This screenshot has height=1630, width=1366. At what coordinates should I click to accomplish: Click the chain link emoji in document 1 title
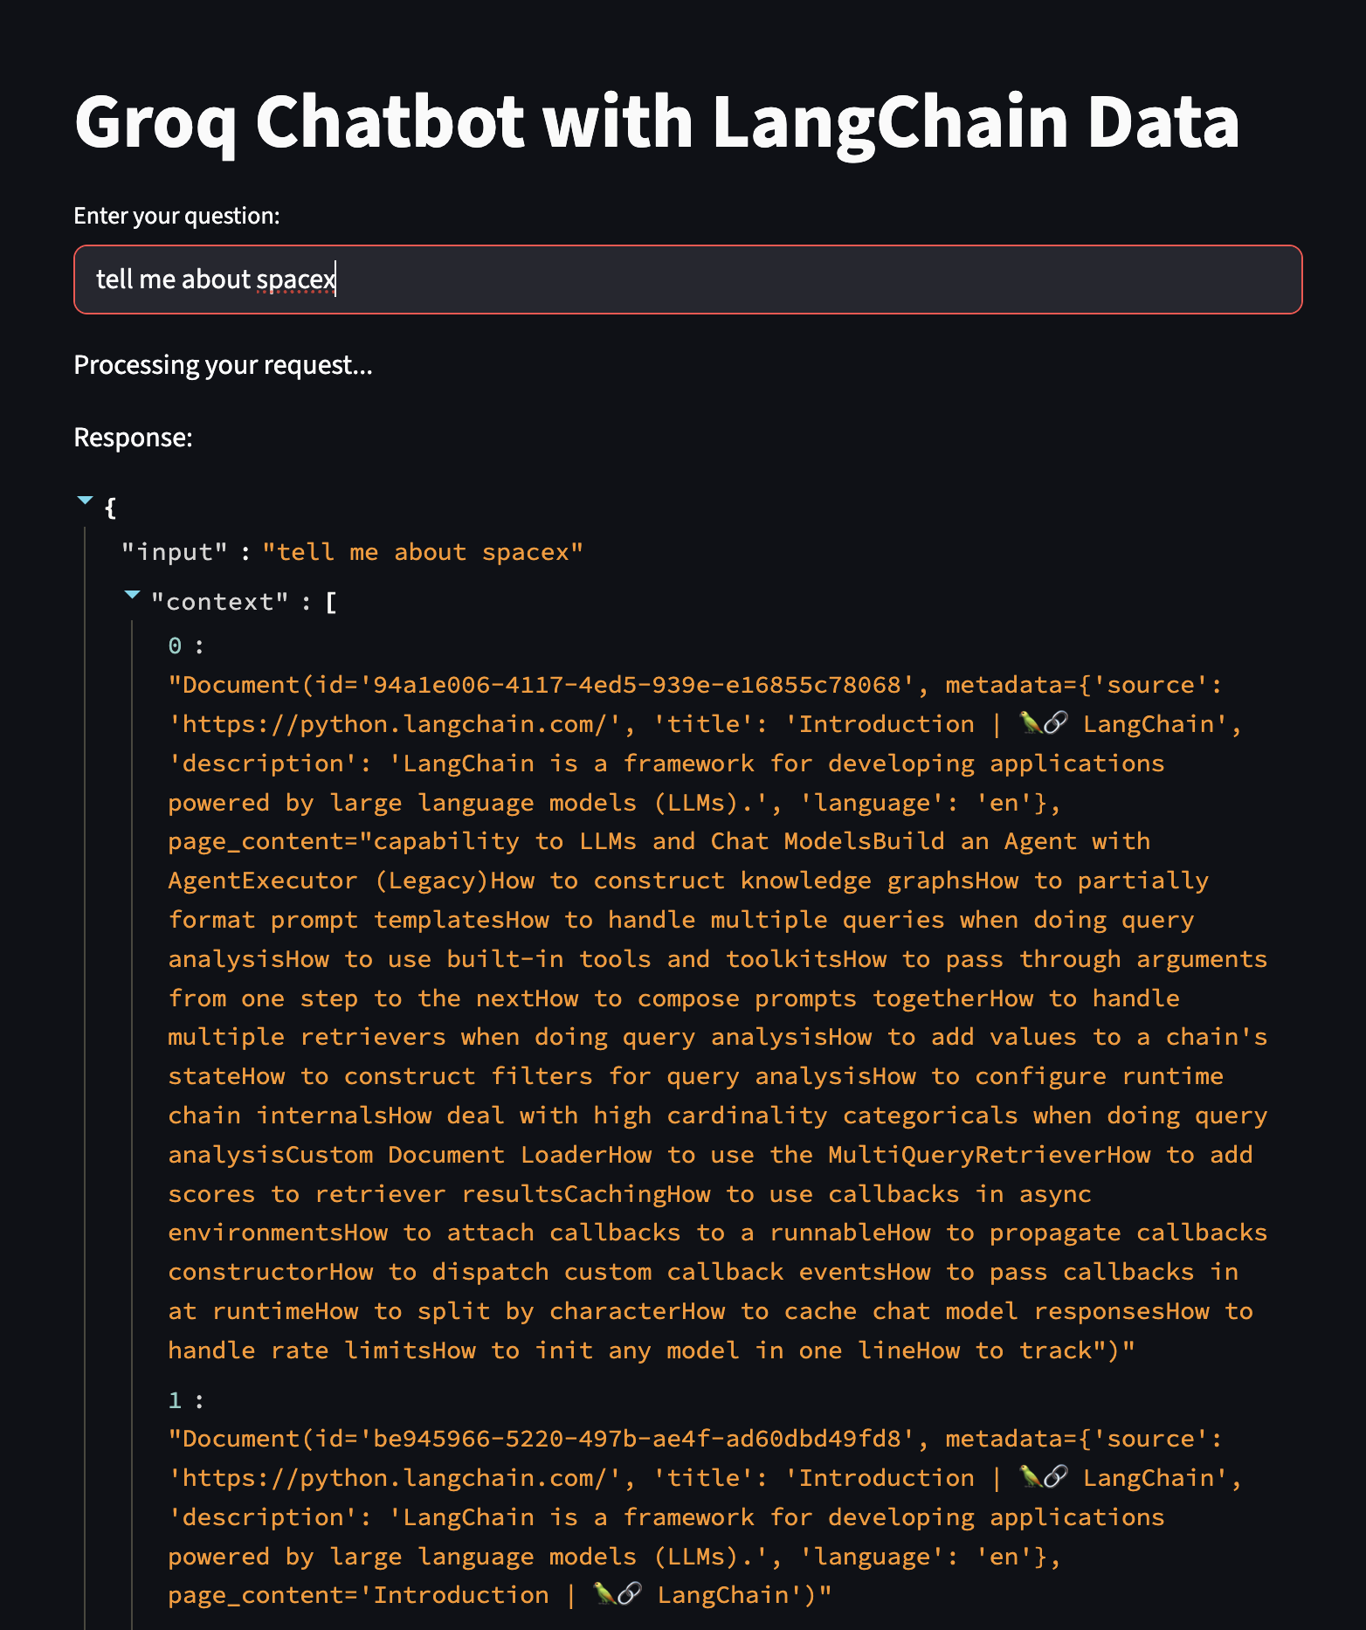tap(1056, 1477)
